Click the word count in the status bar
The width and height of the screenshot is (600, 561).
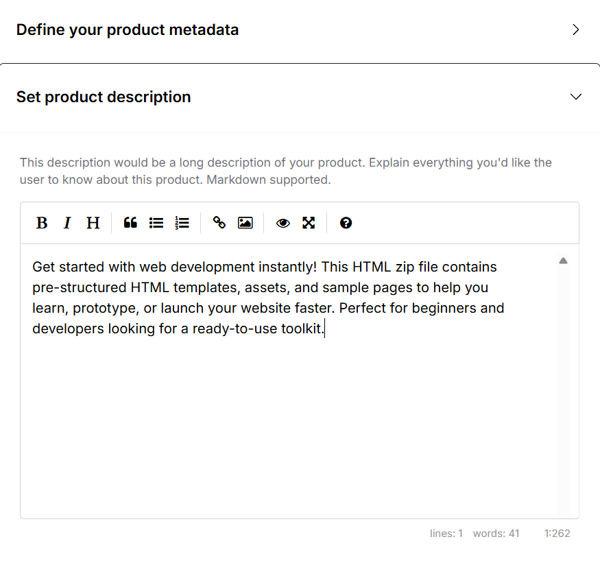click(496, 533)
